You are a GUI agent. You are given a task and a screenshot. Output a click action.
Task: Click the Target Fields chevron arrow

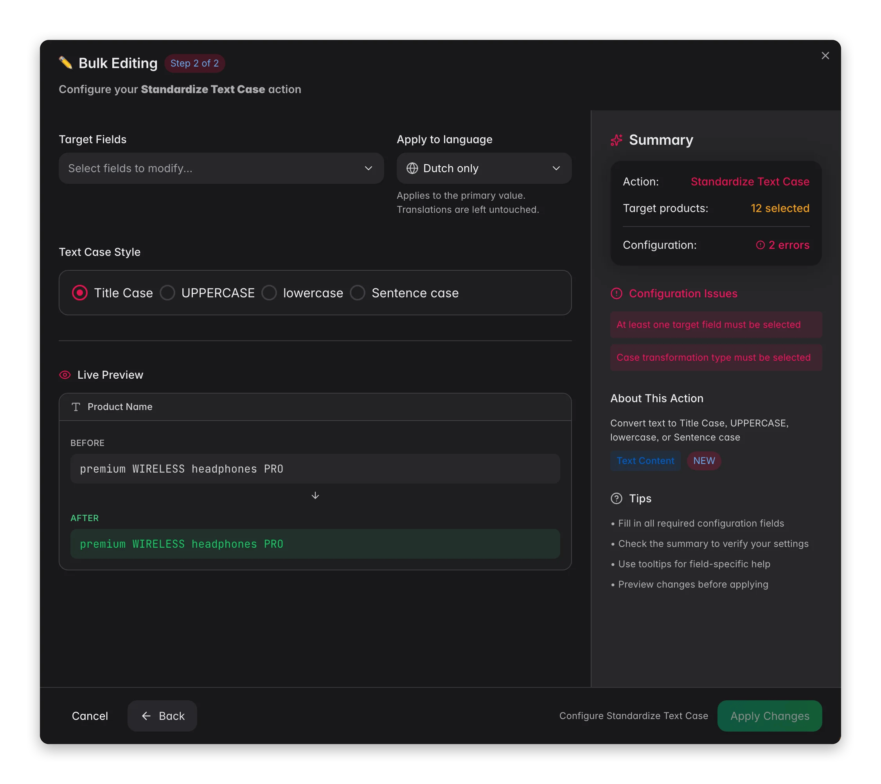pyautogui.click(x=368, y=168)
